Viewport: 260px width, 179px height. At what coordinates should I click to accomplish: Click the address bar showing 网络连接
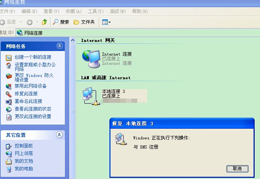click(x=138, y=33)
